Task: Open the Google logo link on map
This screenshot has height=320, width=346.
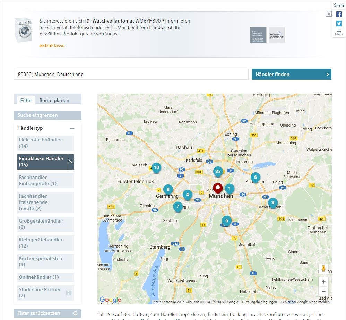Action: pos(110,300)
